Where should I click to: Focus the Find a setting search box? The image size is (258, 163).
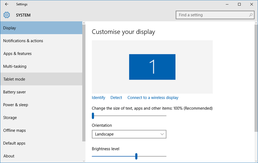point(215,15)
